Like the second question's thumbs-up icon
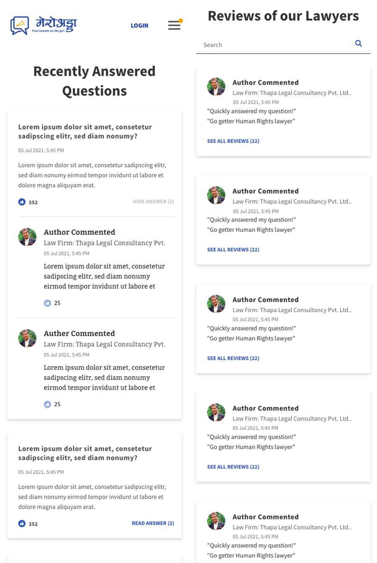Image resolution: width=377 pixels, height=563 pixels. [x=22, y=524]
